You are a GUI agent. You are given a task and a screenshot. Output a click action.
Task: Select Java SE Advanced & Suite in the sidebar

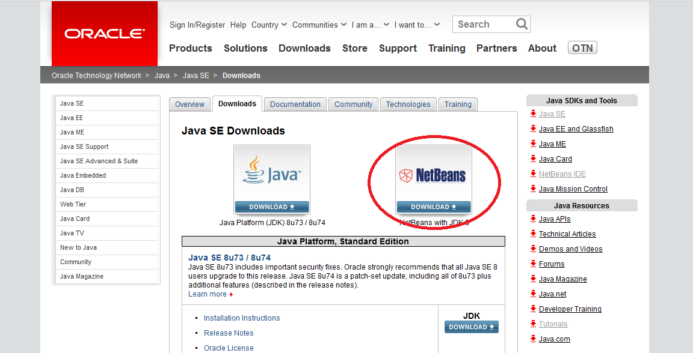99,161
